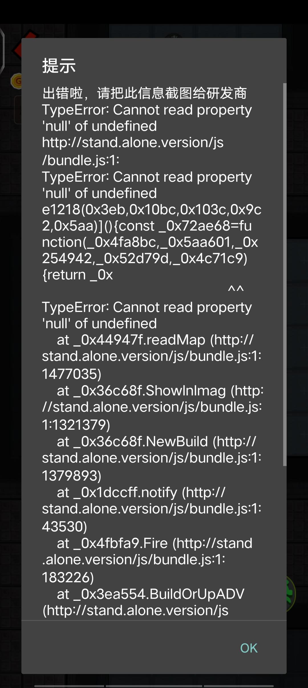308x688 pixels.
Task: Click the error dialog's vertical scrollbar thumb
Action: pyautogui.click(x=285, y=275)
